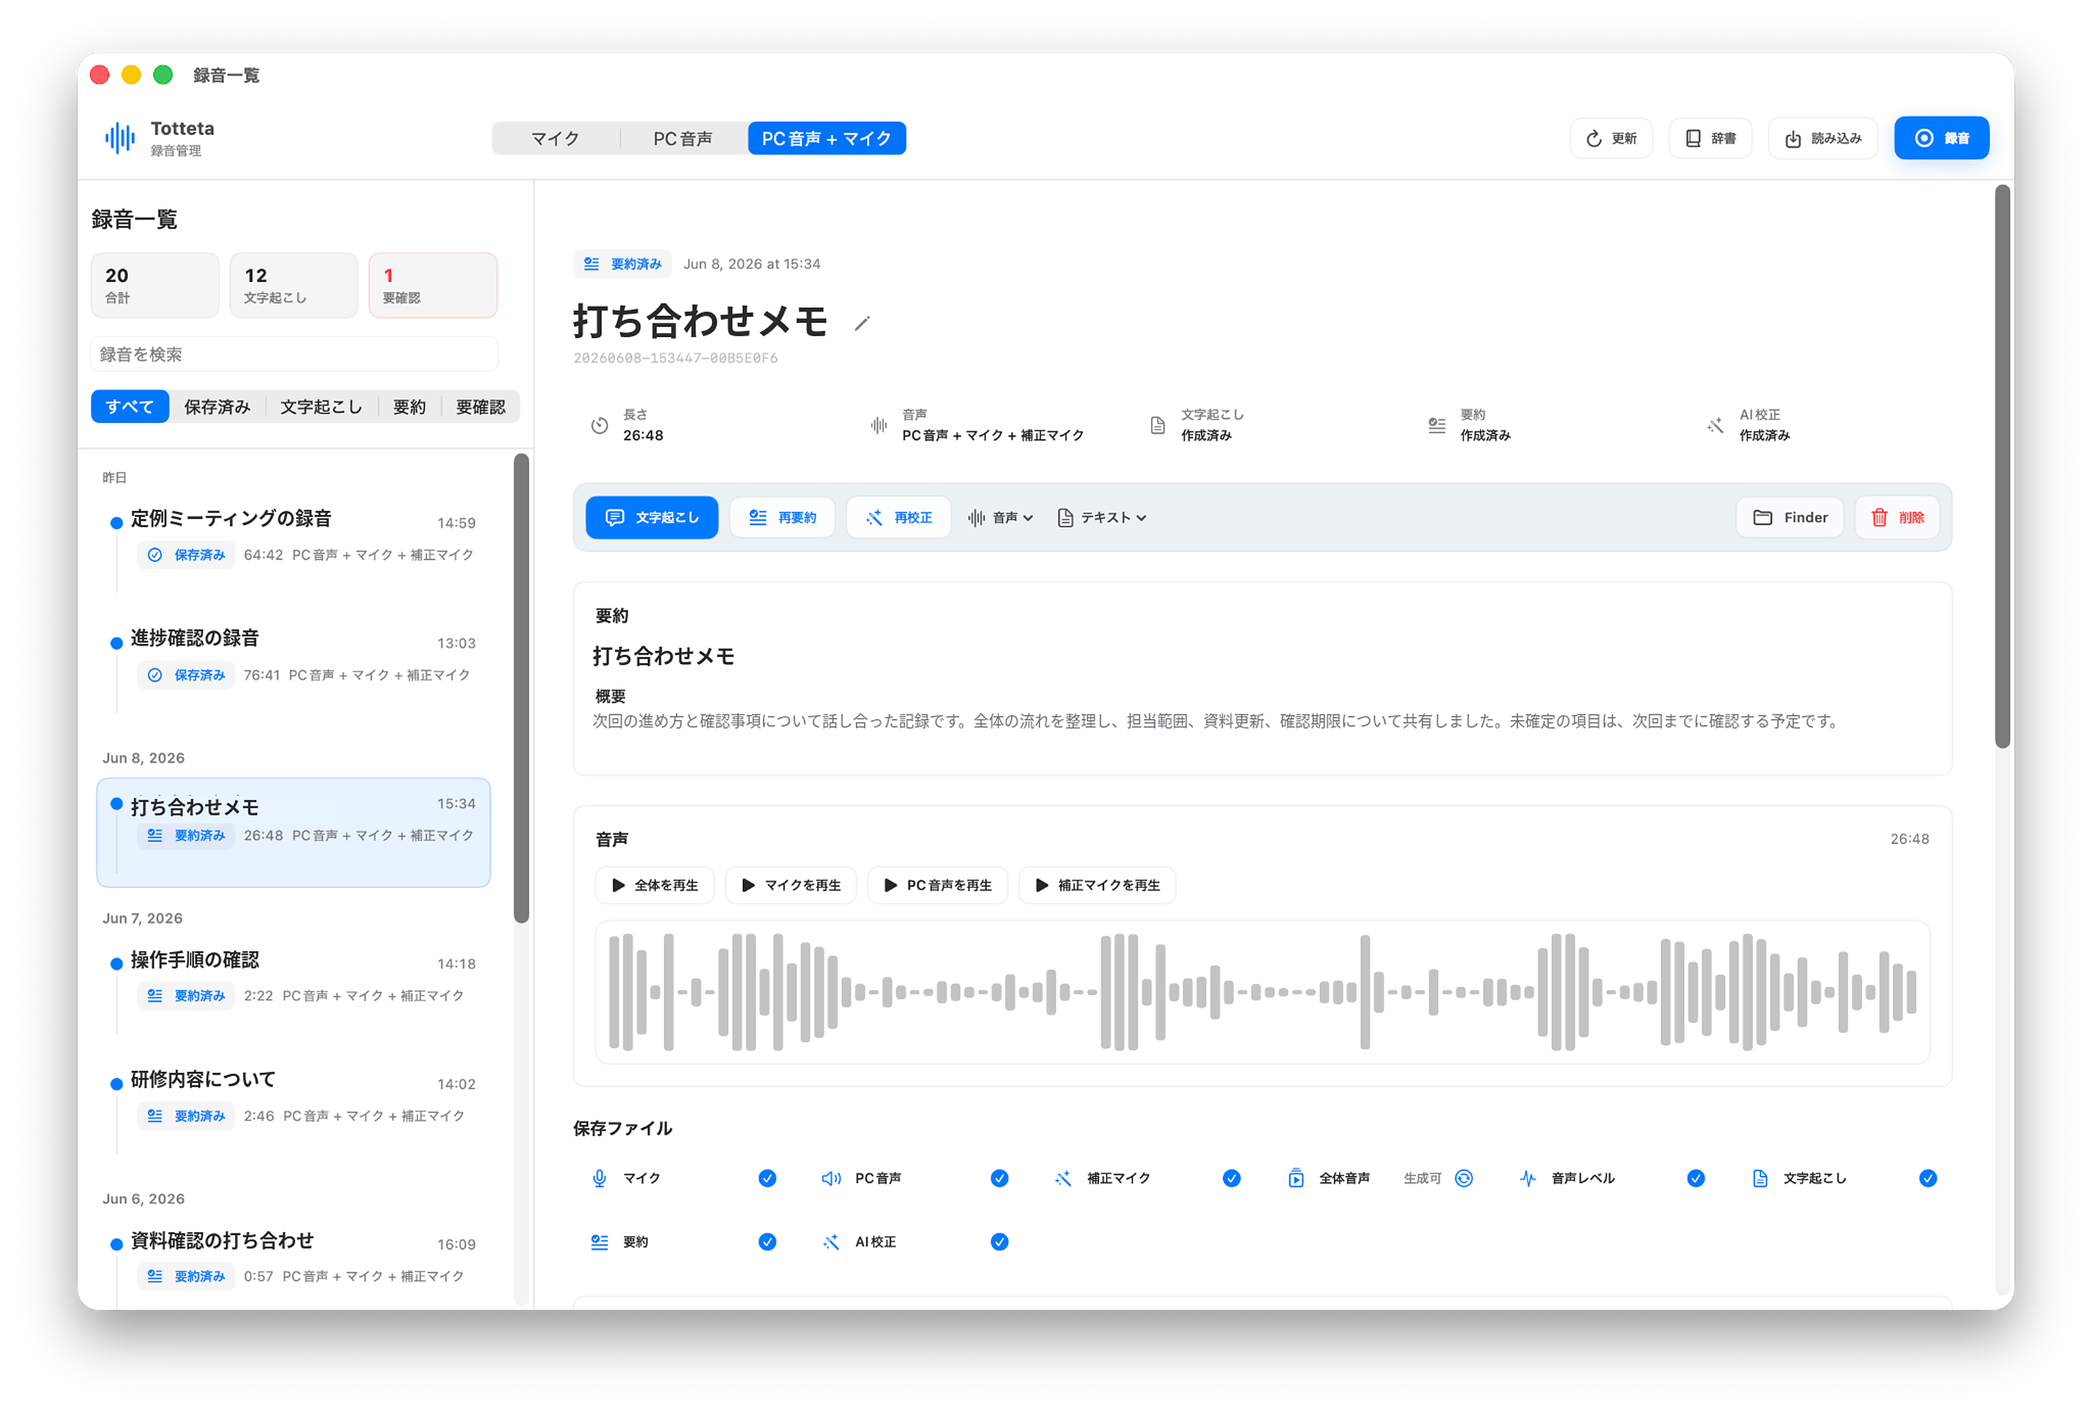Toggle the AI校正 file checkmark

pos(999,1243)
